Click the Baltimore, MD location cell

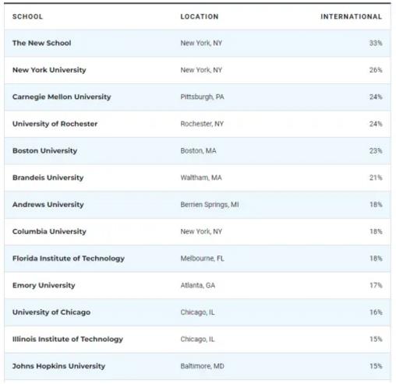click(x=202, y=366)
